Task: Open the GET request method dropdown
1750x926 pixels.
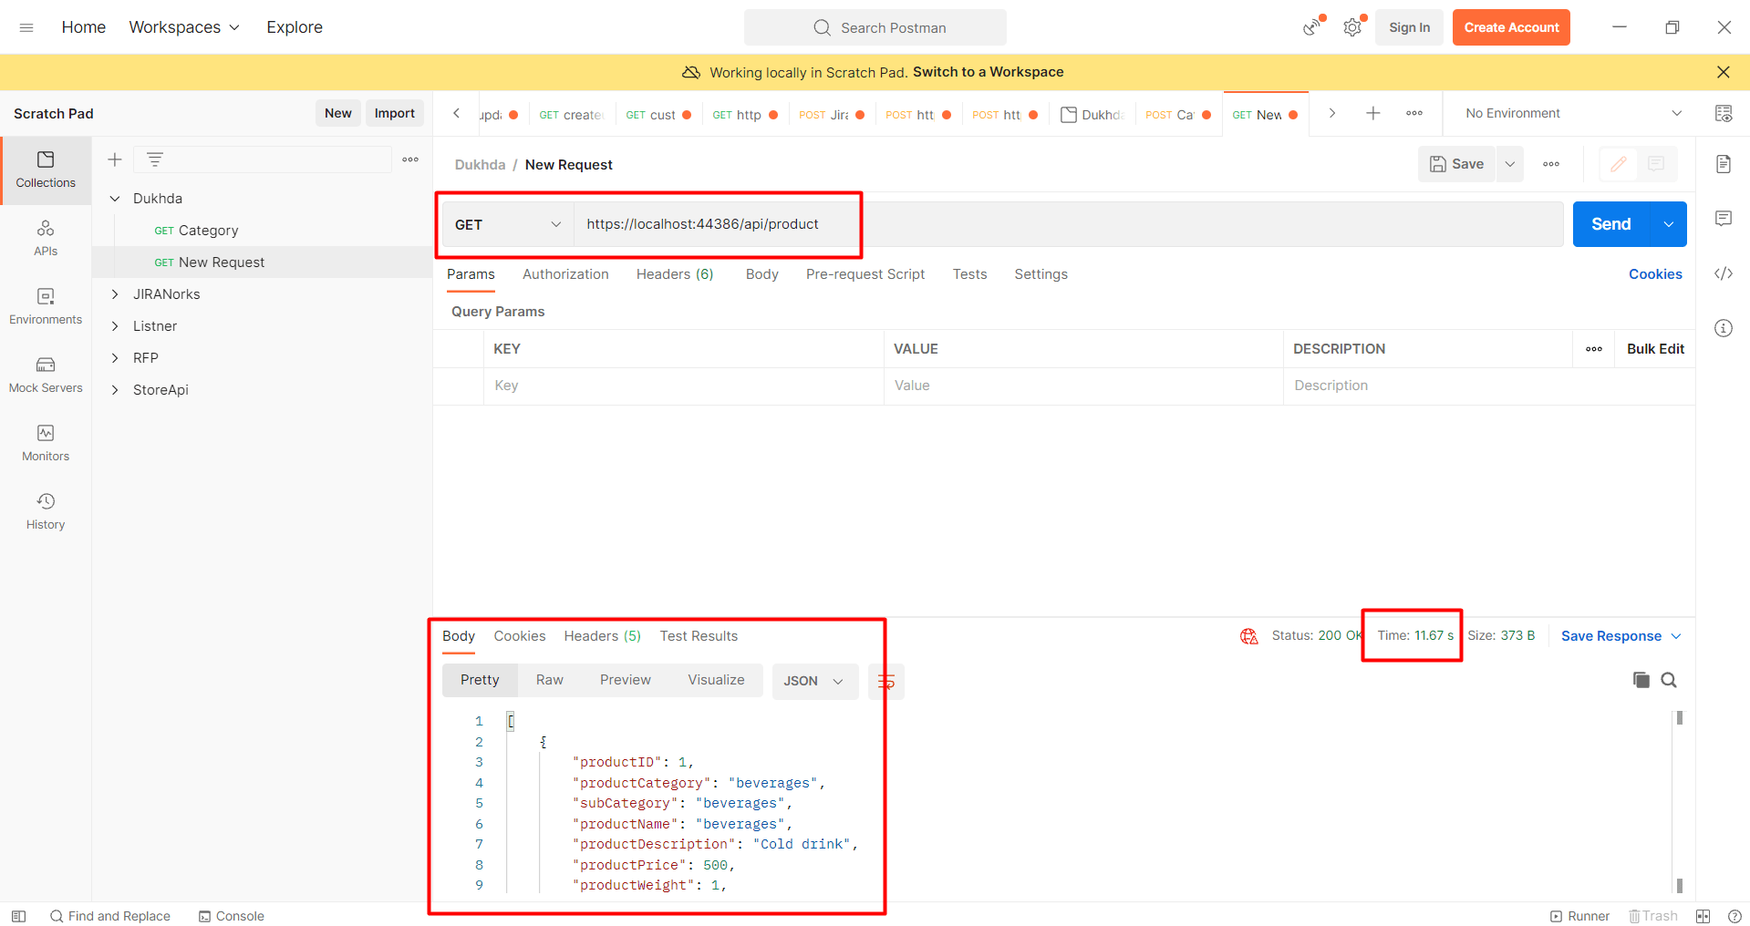Action: pos(505,224)
